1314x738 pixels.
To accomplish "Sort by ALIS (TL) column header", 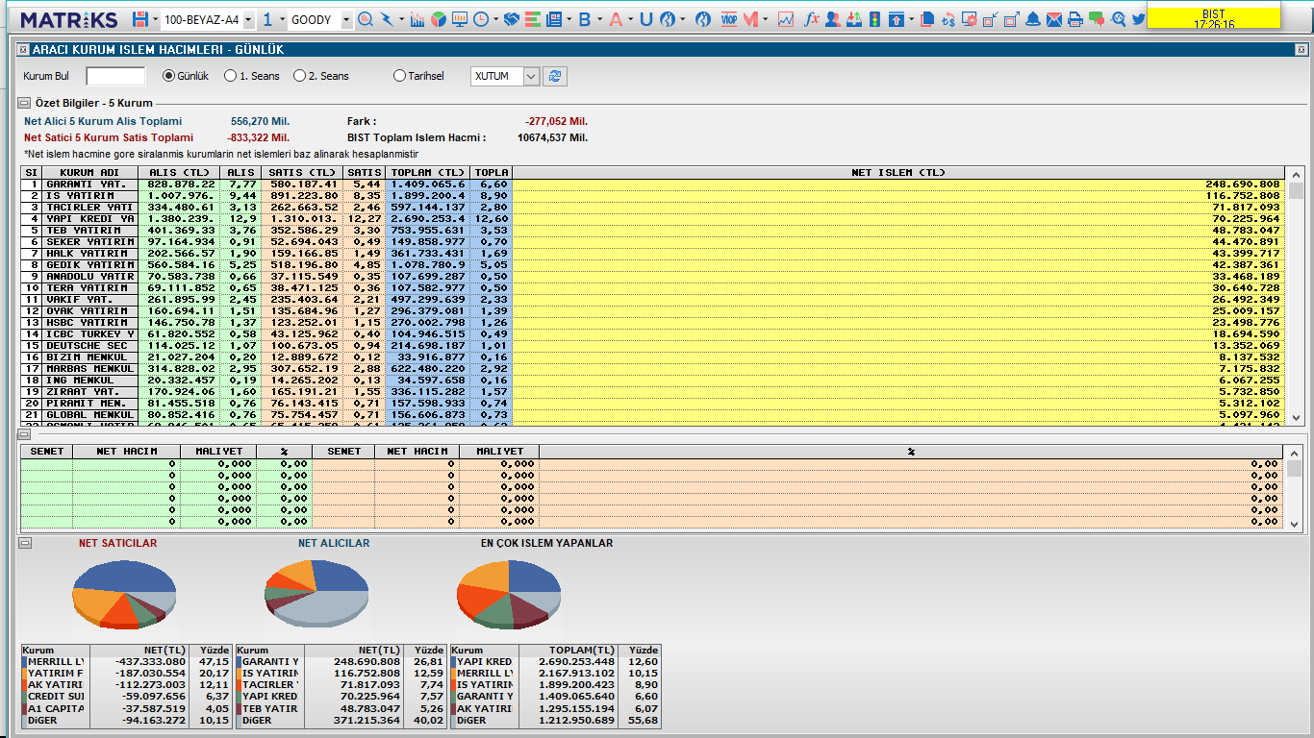I will tap(179, 172).
